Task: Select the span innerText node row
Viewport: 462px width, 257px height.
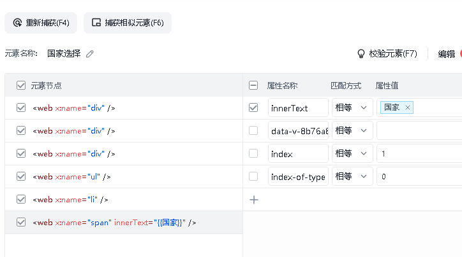Action: [124, 223]
